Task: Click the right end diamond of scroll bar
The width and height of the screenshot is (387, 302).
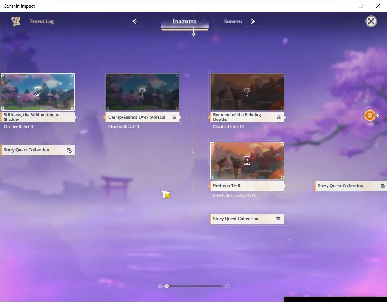Action: click(x=227, y=286)
